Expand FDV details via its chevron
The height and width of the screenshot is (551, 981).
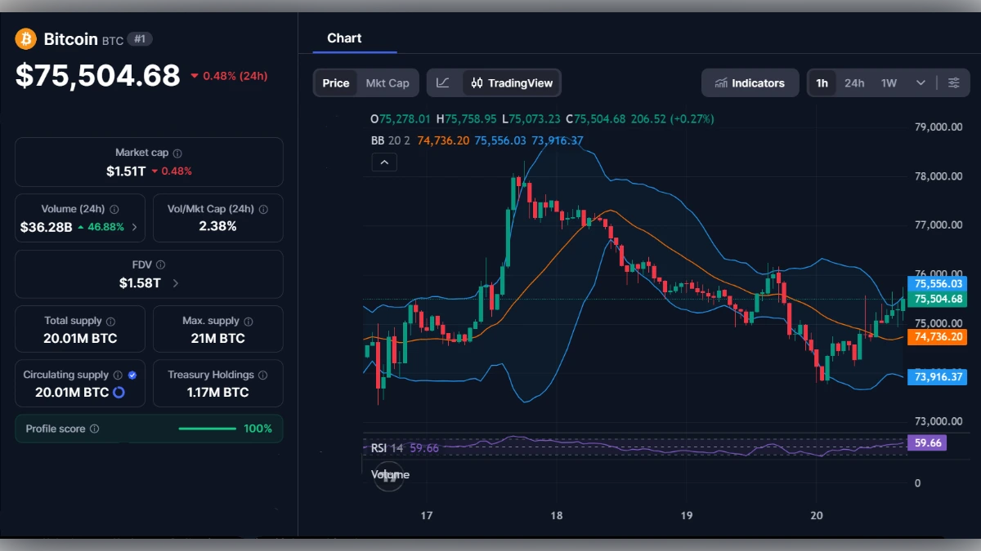click(x=177, y=282)
